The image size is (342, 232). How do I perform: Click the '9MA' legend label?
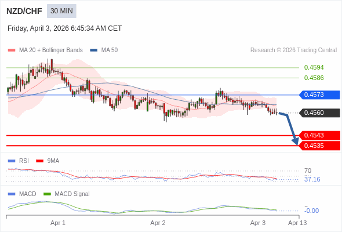53,161
